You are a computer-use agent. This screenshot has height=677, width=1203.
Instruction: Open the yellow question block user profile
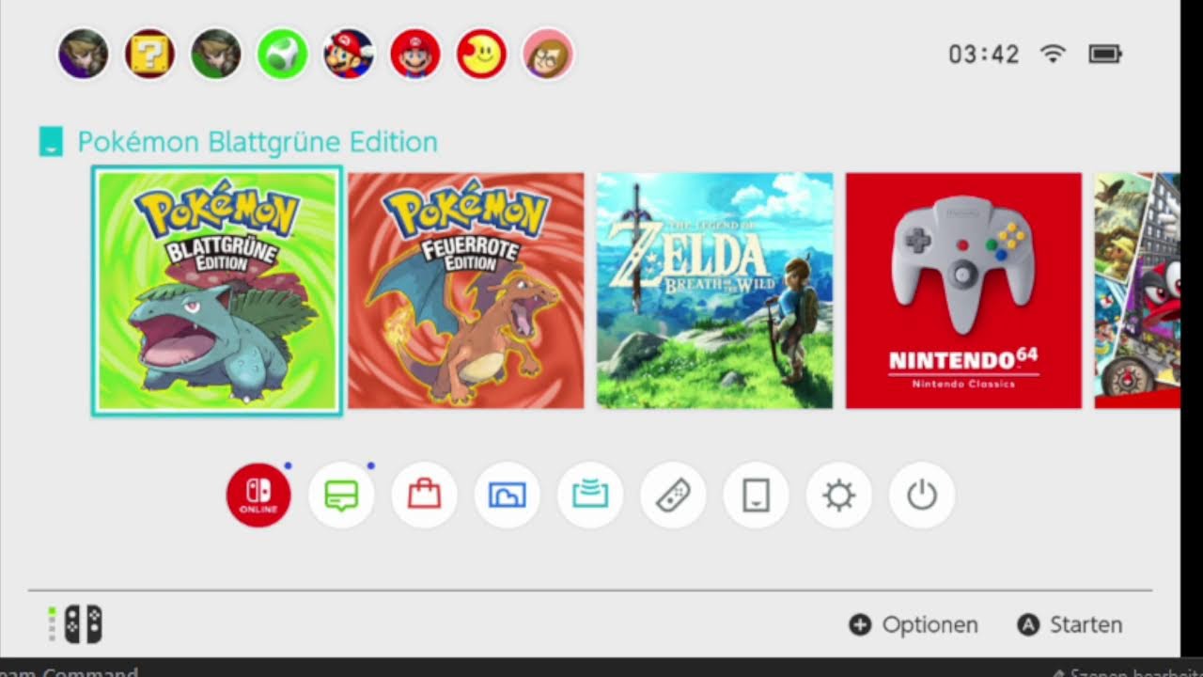tap(149, 54)
